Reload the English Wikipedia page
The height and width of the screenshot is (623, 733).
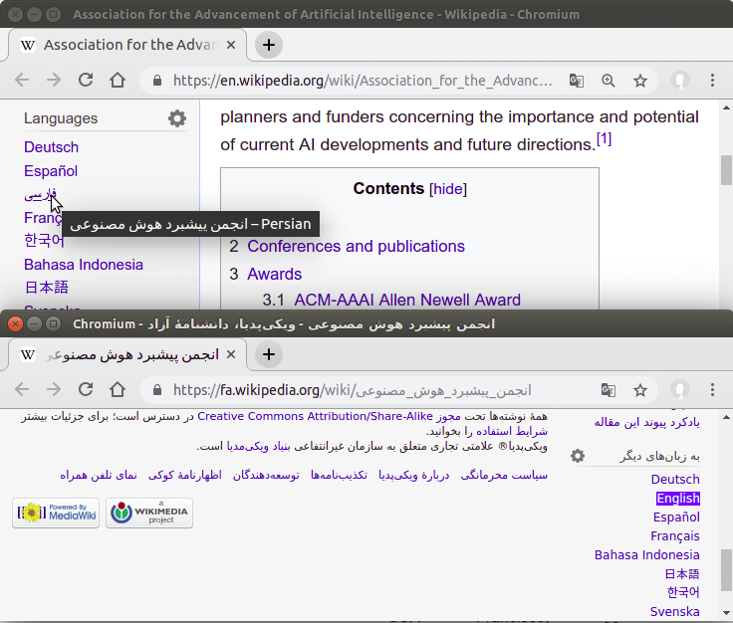click(x=86, y=81)
